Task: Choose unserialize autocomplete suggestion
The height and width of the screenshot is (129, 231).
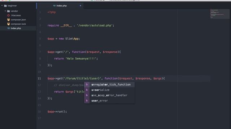Action: tap(109, 90)
